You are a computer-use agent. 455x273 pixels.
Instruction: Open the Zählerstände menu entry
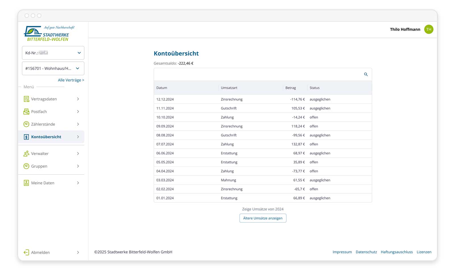tap(43, 124)
